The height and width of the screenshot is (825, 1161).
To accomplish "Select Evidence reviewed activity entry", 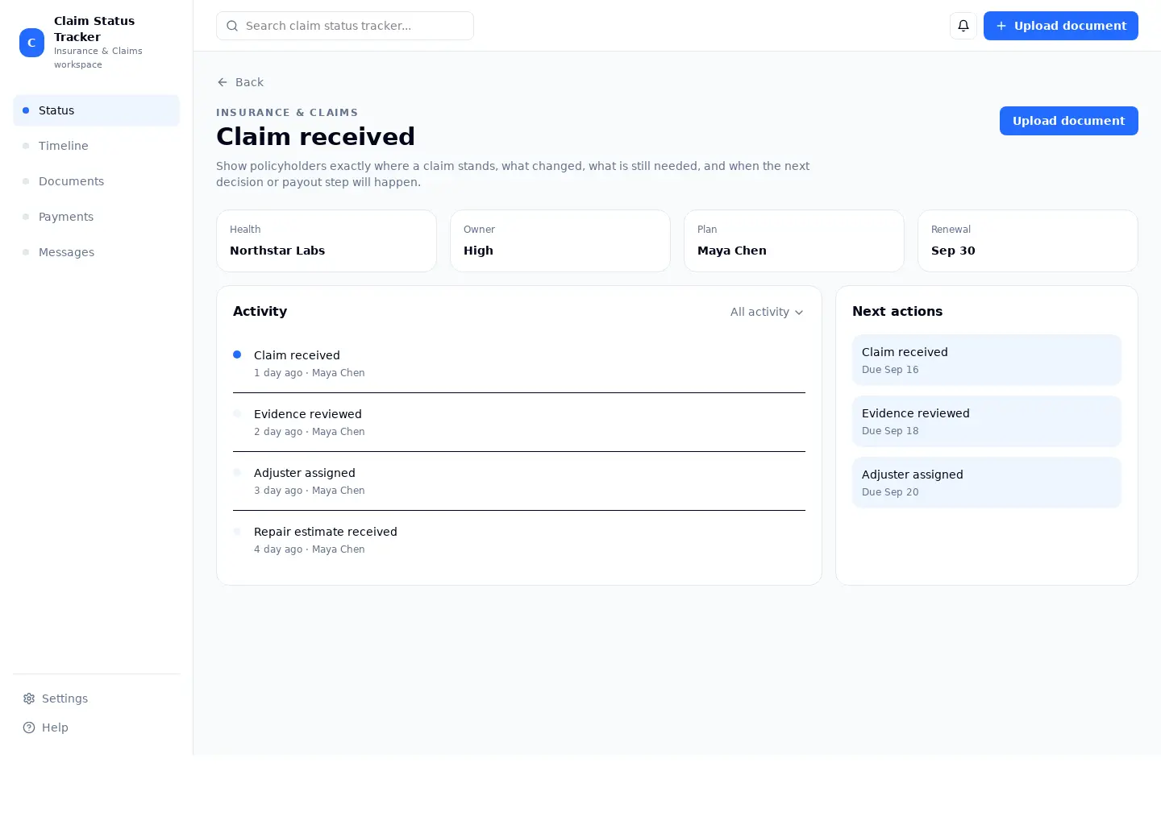I will click(x=519, y=422).
